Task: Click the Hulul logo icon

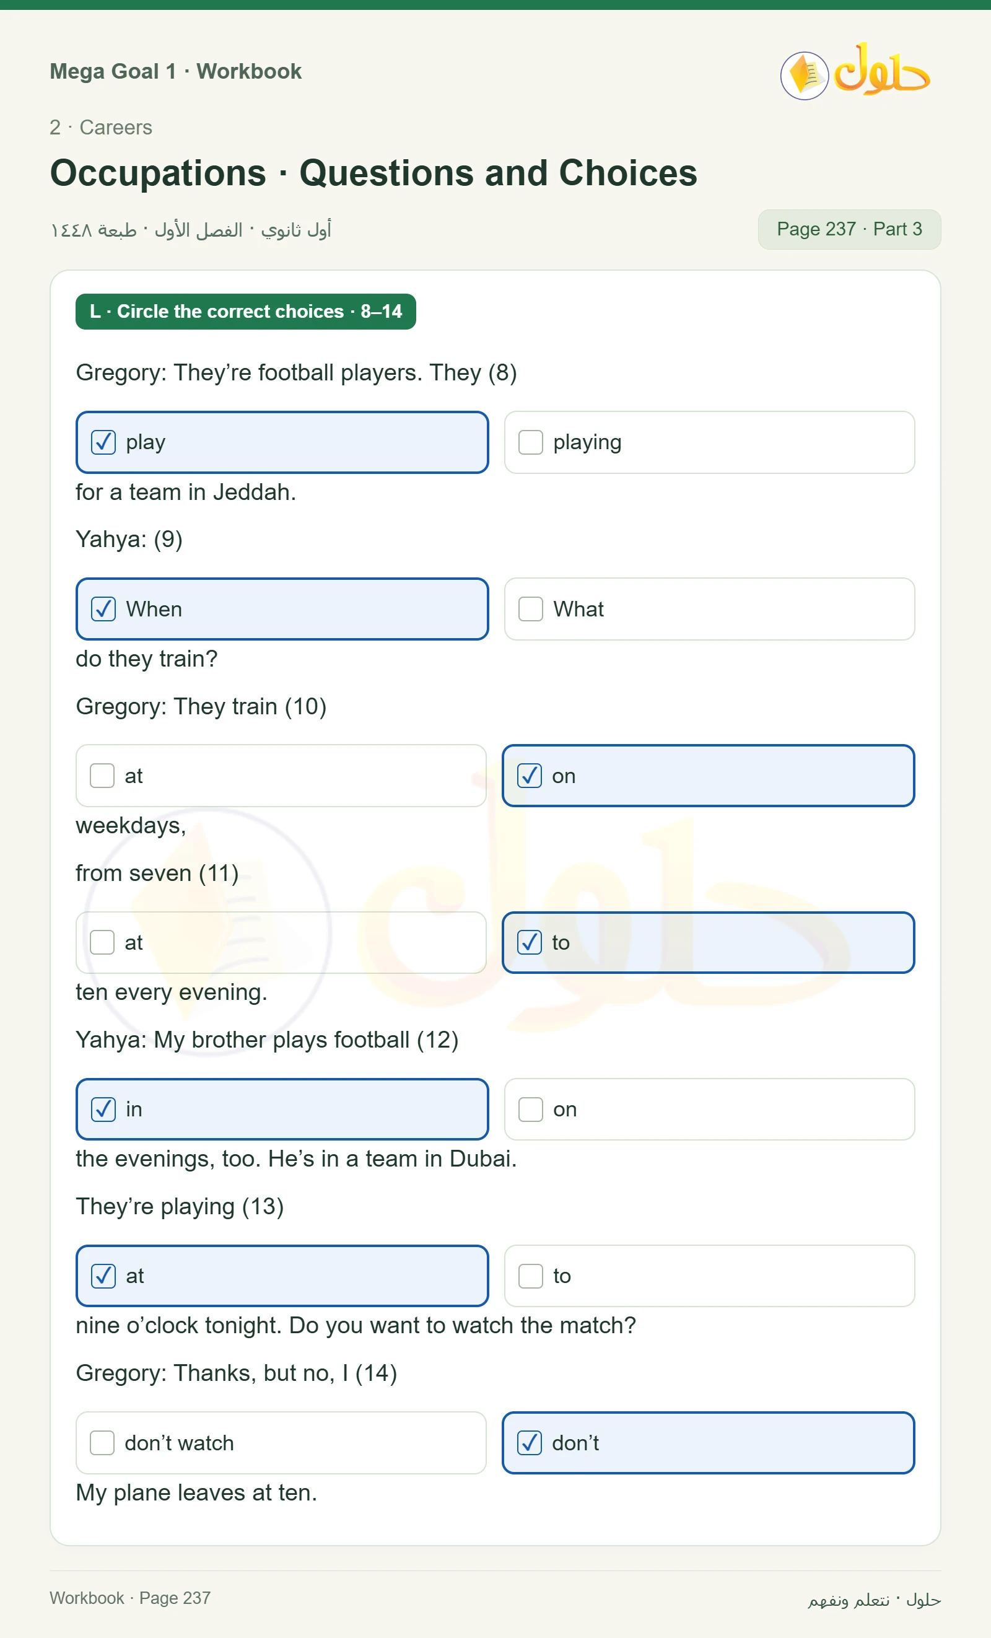Action: click(x=855, y=72)
